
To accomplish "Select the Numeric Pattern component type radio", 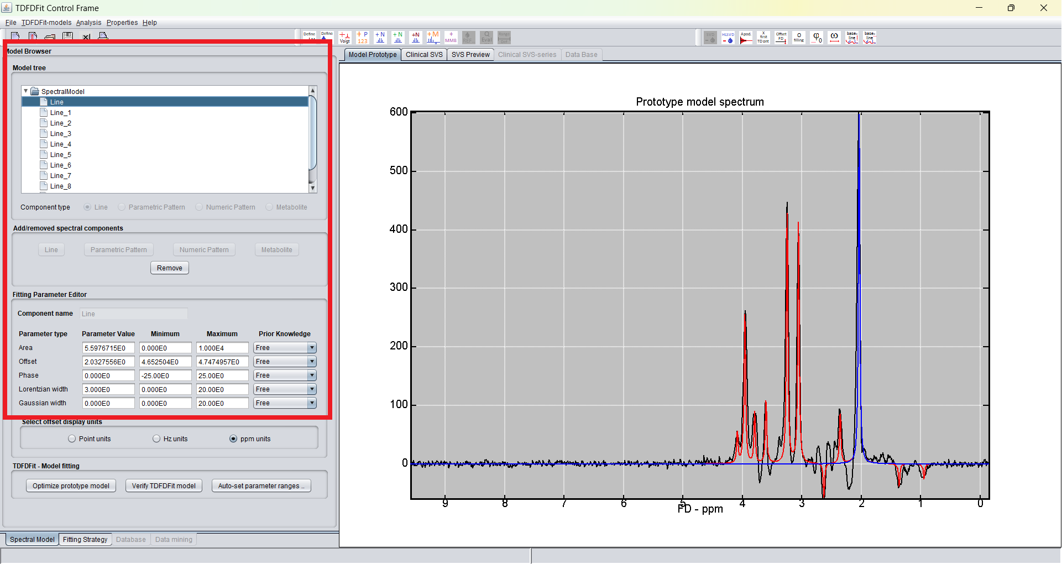I will pos(199,207).
